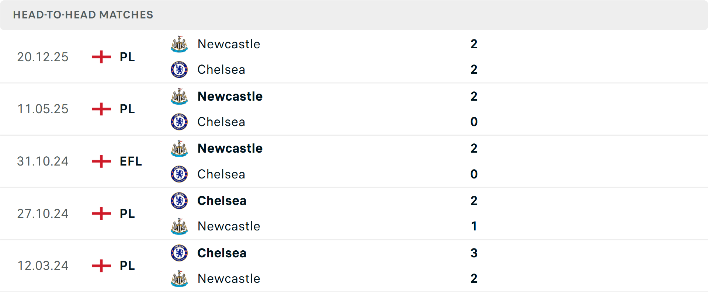Click the Chelsea badge in the 20.12.25 match
Image resolution: width=708 pixels, height=292 pixels.
tap(179, 69)
